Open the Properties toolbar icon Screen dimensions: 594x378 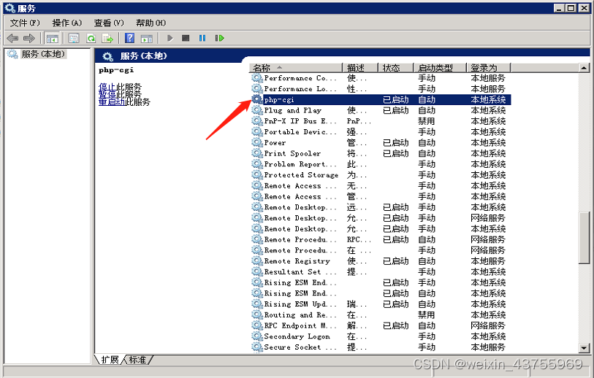pyautogui.click(x=74, y=38)
